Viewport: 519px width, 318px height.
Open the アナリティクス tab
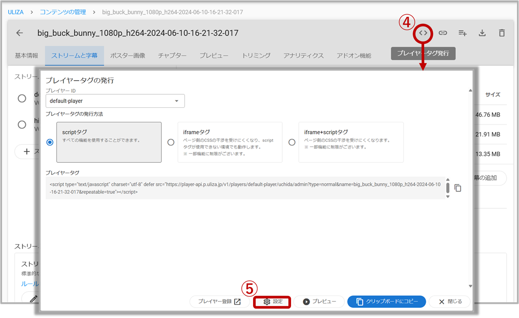pos(304,56)
